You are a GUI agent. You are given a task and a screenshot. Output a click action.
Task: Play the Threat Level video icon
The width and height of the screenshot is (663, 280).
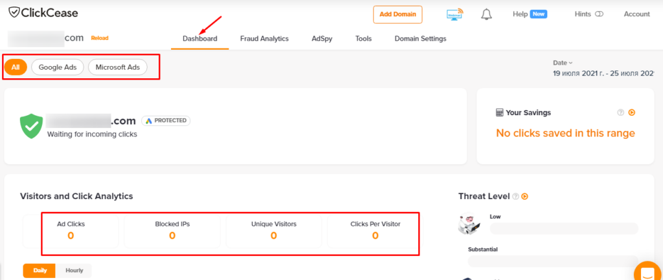524,197
